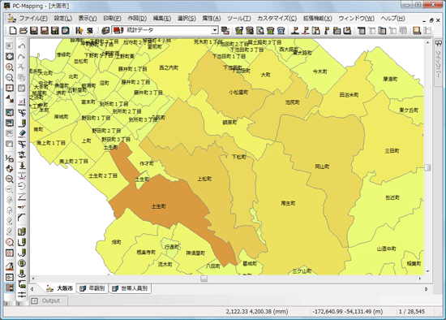Open the 属性(A) menu

tap(212, 19)
